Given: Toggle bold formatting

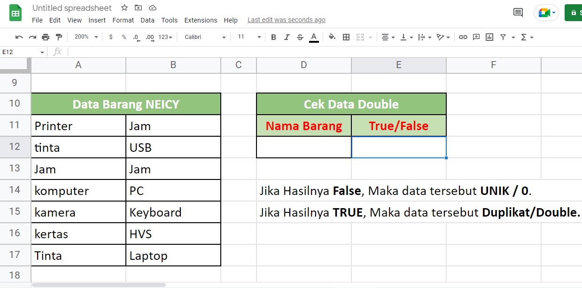Looking at the screenshot, I should tap(273, 37).
